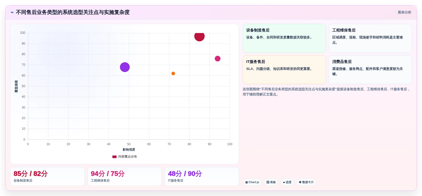Click the 覆盖规模 y-axis title
This screenshot has height=196, width=422.
point(16,86)
